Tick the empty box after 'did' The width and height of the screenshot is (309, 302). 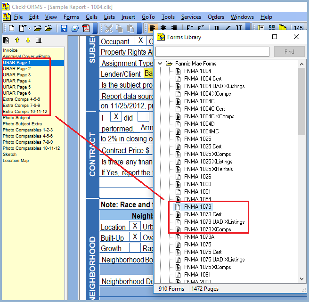pos(143,117)
